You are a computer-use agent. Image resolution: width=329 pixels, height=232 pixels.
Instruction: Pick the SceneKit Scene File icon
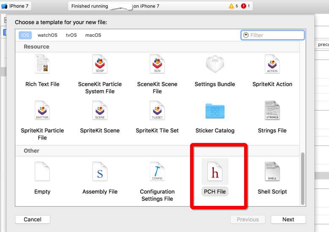[x=157, y=64]
